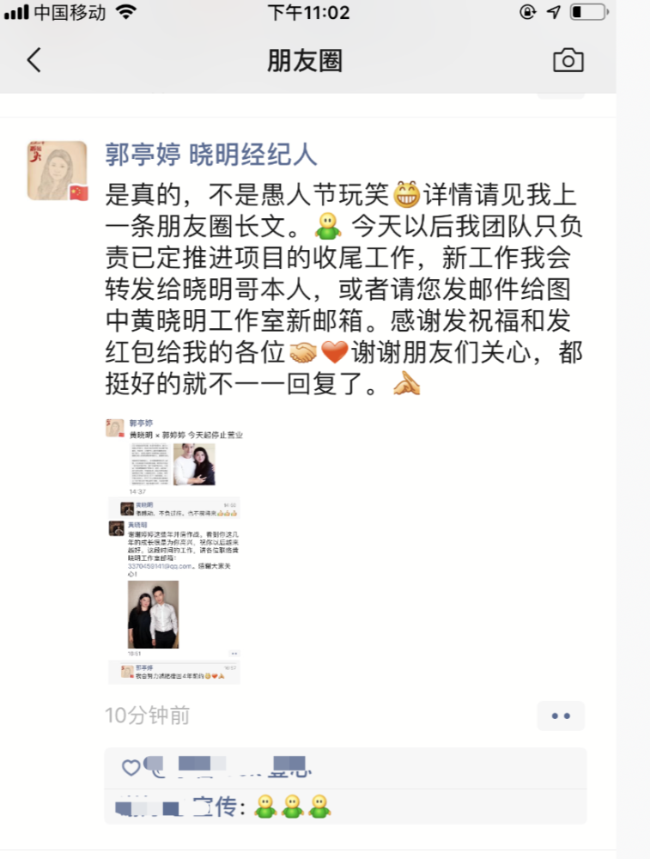Open the attached screenshot image

(x=174, y=551)
